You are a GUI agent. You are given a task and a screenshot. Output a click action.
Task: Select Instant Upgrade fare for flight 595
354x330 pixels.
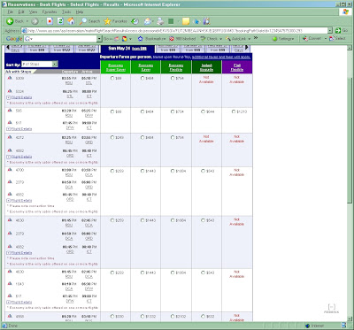tap(203, 111)
